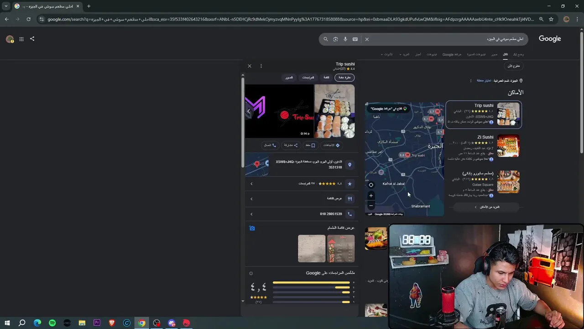This screenshot has height=329, width=584.
Task: Open the الصور photos tab in the panel
Action: [x=289, y=78]
